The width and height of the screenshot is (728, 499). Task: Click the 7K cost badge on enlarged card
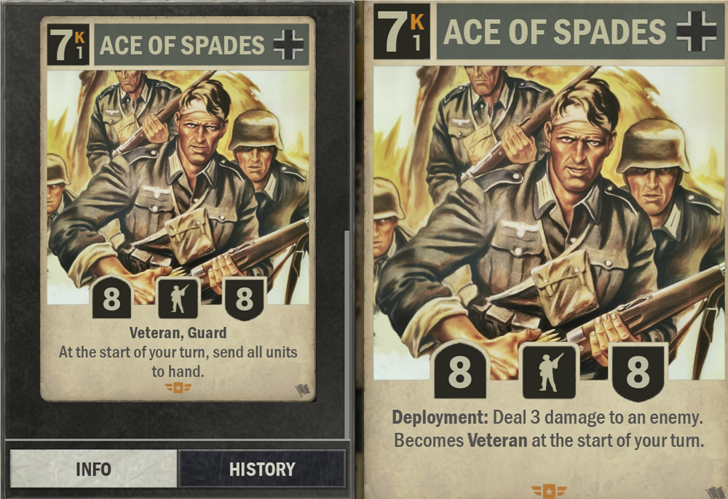[402, 31]
